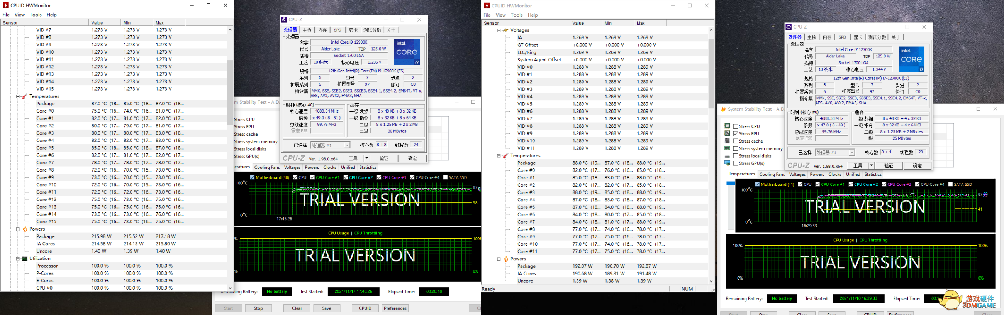Check SATA SSD in the left AIDA64 graph legend

pyautogui.click(x=445, y=178)
